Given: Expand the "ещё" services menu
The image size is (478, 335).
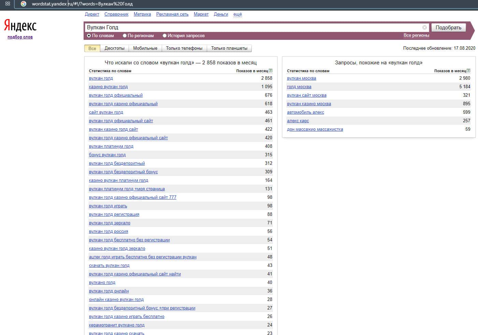Looking at the screenshot, I should [237, 14].
